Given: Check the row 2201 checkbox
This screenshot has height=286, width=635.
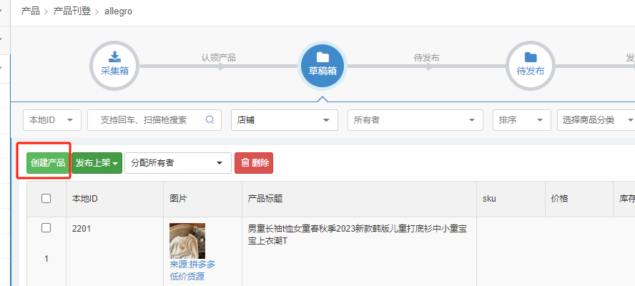Looking at the screenshot, I should click(46, 228).
